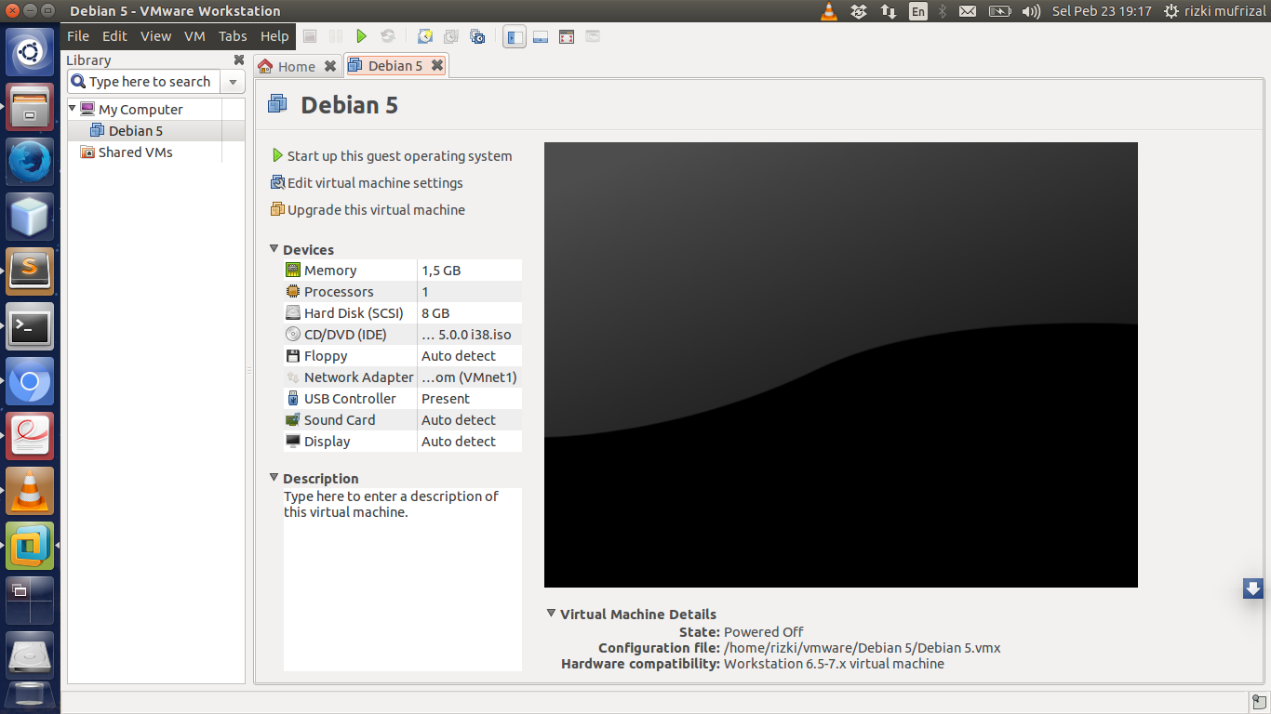
Task: Open the sound volume indicator
Action: tap(1031, 11)
